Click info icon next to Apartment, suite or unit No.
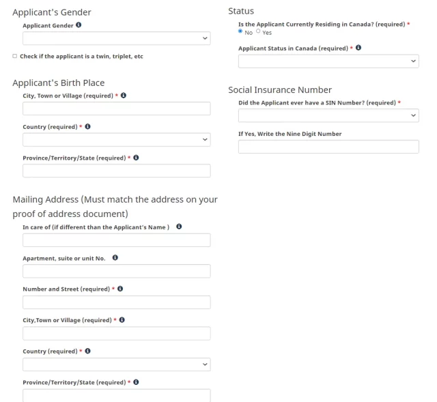This screenshot has height=402, width=437. point(115,258)
